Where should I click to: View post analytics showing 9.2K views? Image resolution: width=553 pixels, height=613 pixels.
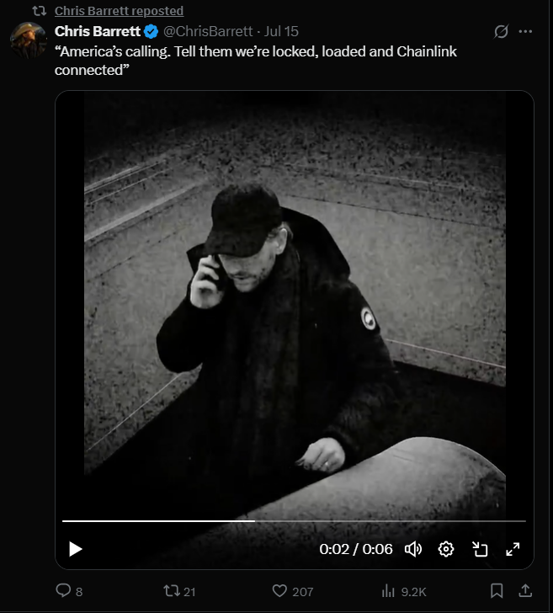(x=404, y=591)
